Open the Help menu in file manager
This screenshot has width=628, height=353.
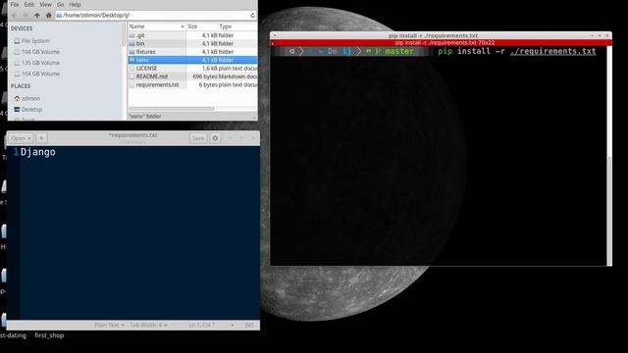point(75,4)
